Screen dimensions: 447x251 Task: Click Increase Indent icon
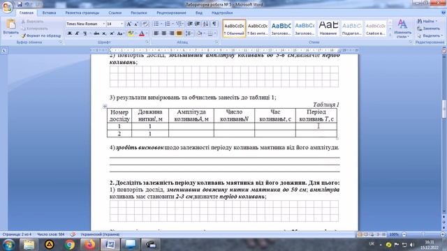197,24
